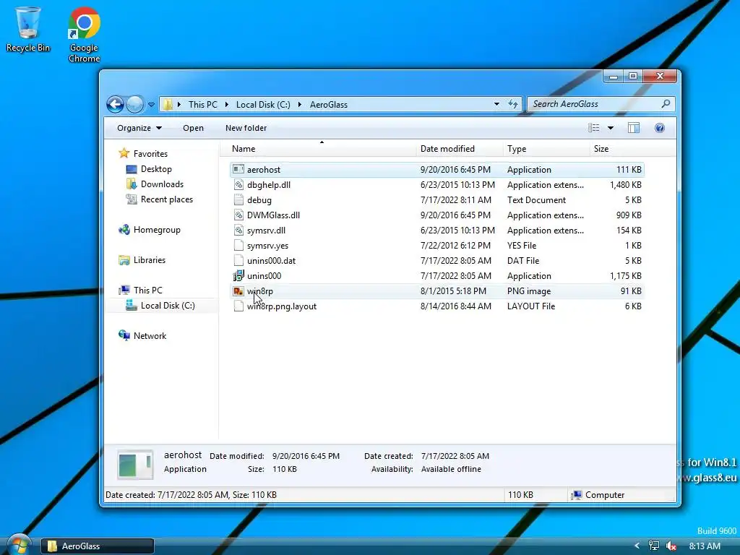
Task: Select the aerohost application icon
Action: (238, 169)
